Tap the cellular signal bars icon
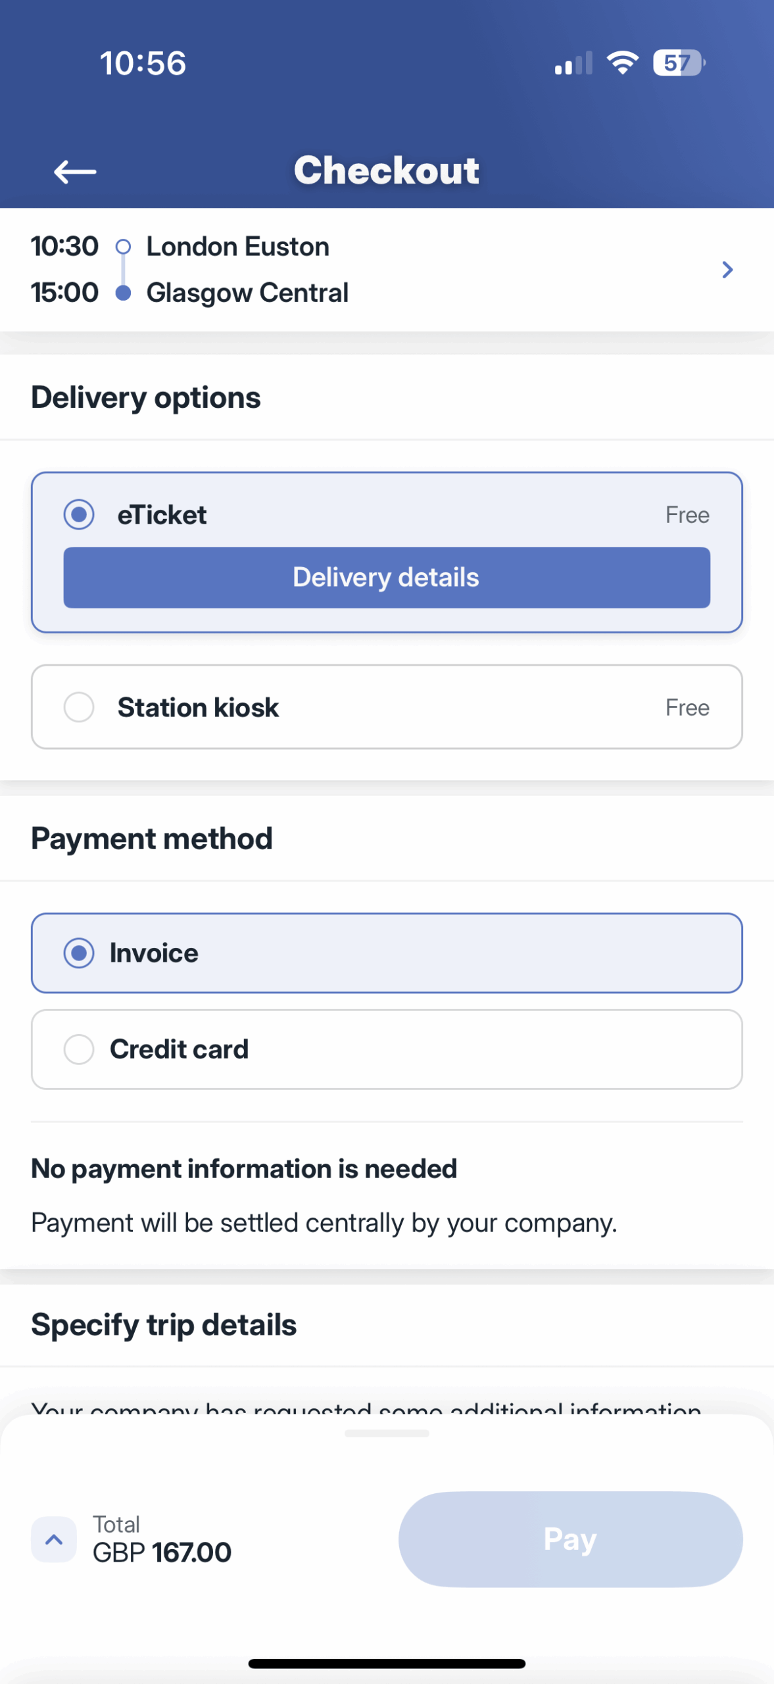Screen dimensions: 774x1684 [x=573, y=63]
